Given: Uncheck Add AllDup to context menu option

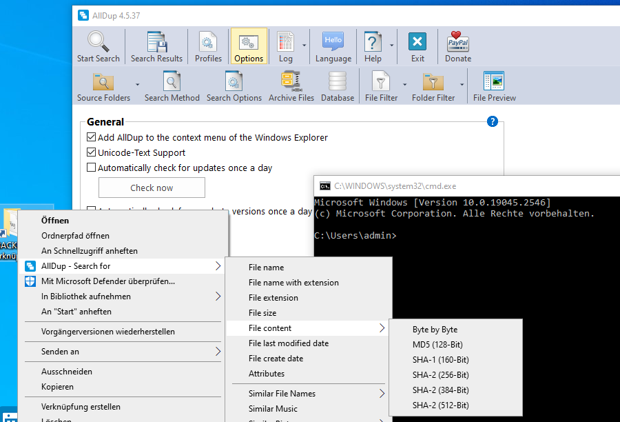Looking at the screenshot, I should 92,138.
